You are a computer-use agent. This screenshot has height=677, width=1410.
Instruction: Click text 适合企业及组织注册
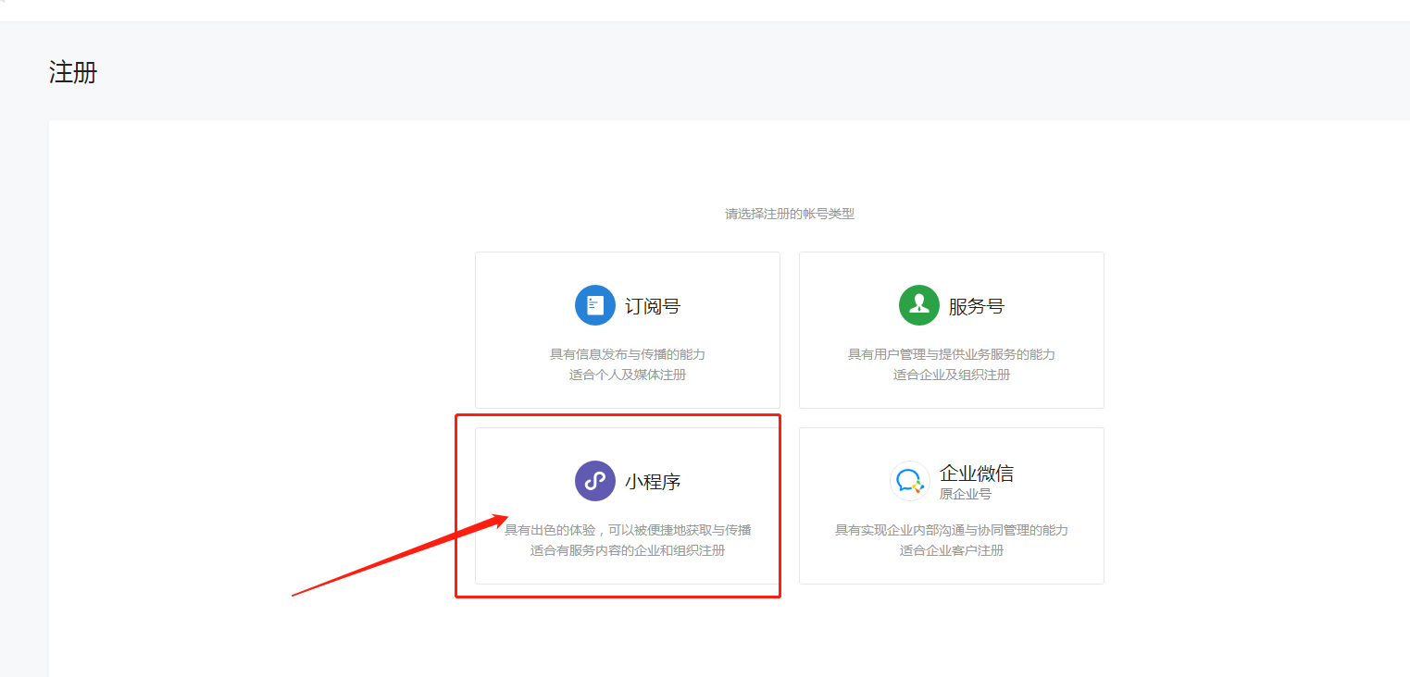coord(952,375)
